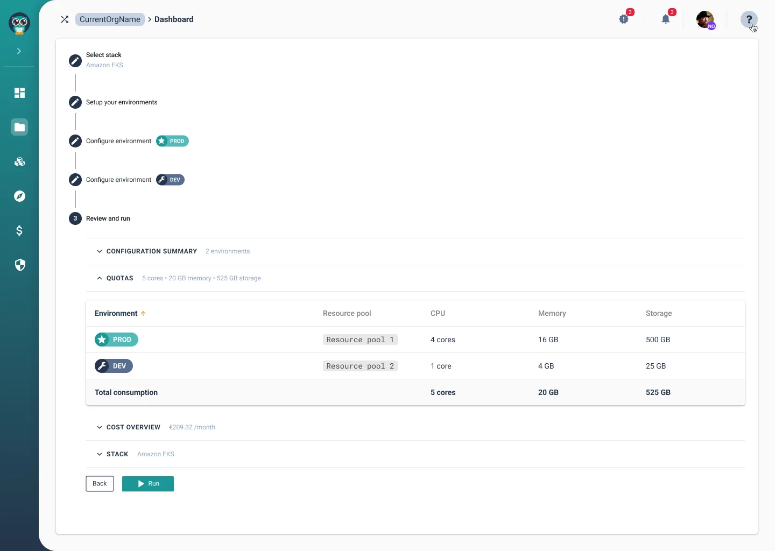Click the 16 GB memory cell

point(548,340)
